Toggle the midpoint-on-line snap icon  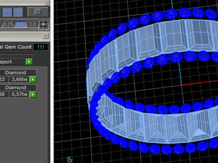7,12
